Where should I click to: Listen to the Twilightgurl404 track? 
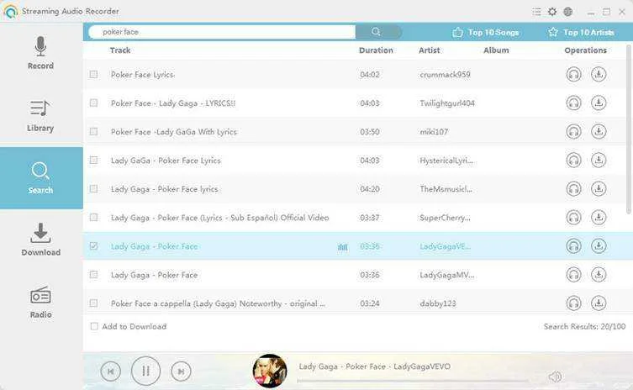pos(573,103)
